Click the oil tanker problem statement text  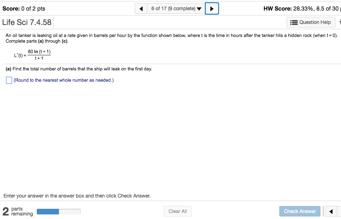172,38
